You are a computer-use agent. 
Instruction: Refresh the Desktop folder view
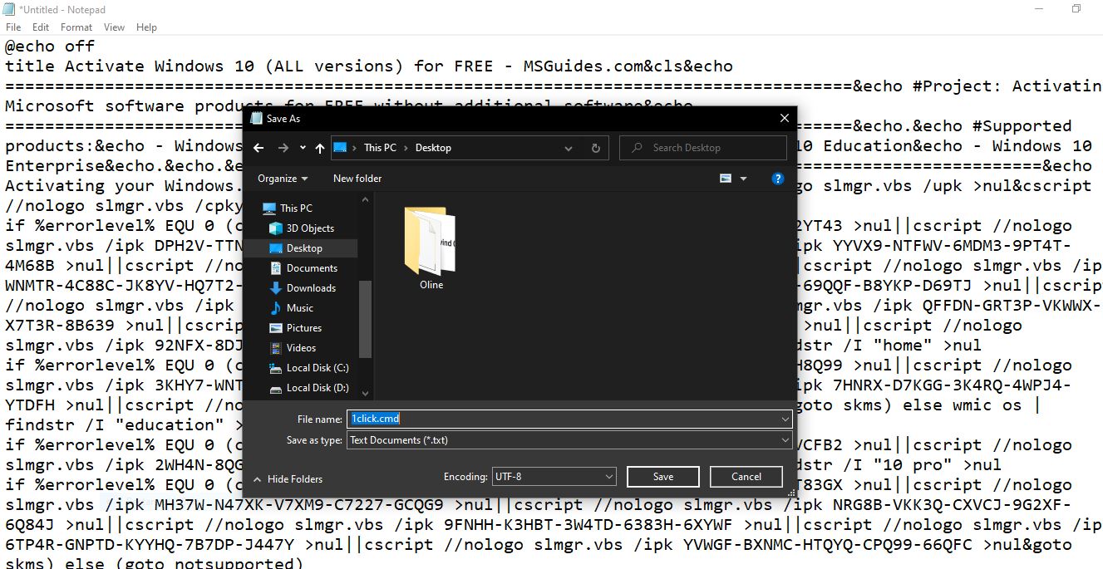595,147
